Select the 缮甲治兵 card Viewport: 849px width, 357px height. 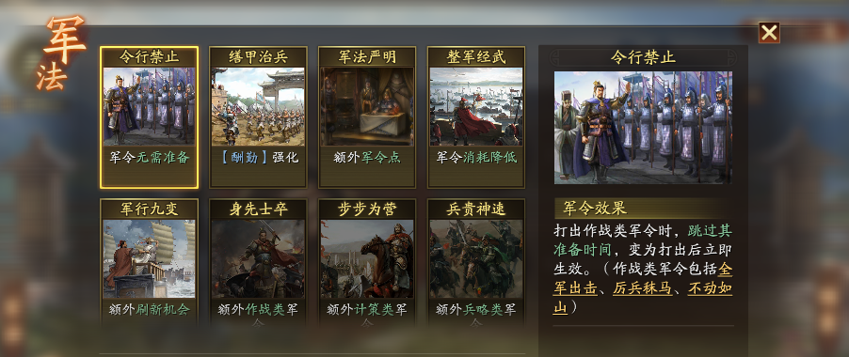258,117
